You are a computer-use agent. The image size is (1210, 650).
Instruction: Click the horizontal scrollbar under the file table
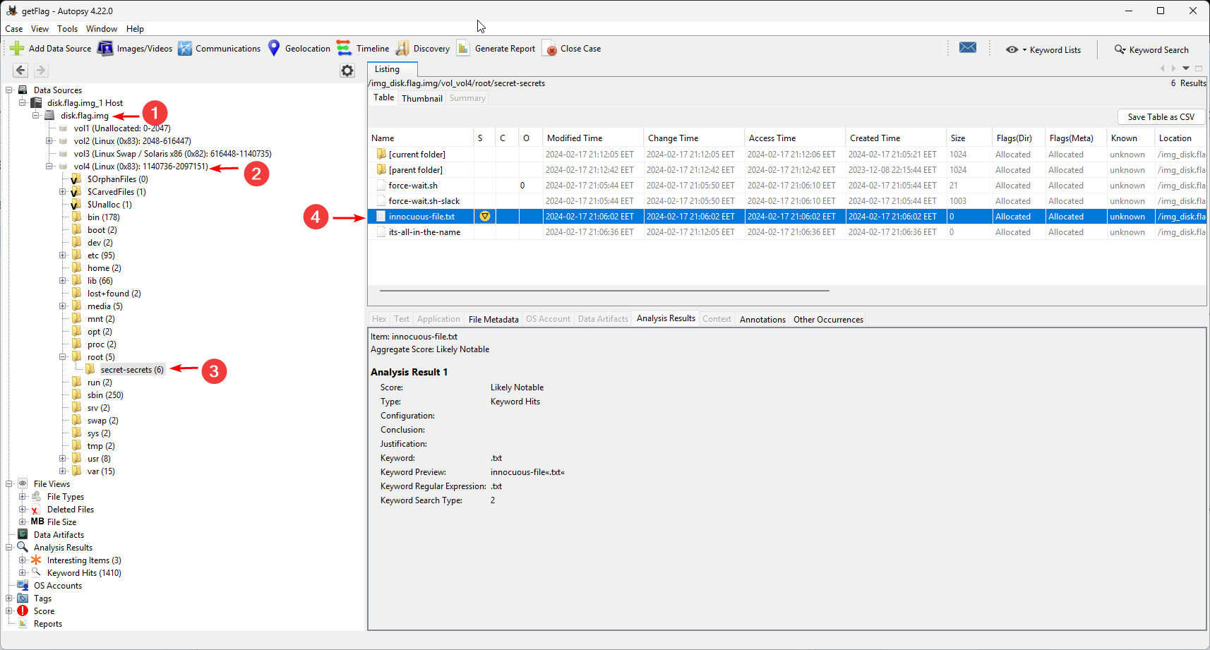(604, 290)
